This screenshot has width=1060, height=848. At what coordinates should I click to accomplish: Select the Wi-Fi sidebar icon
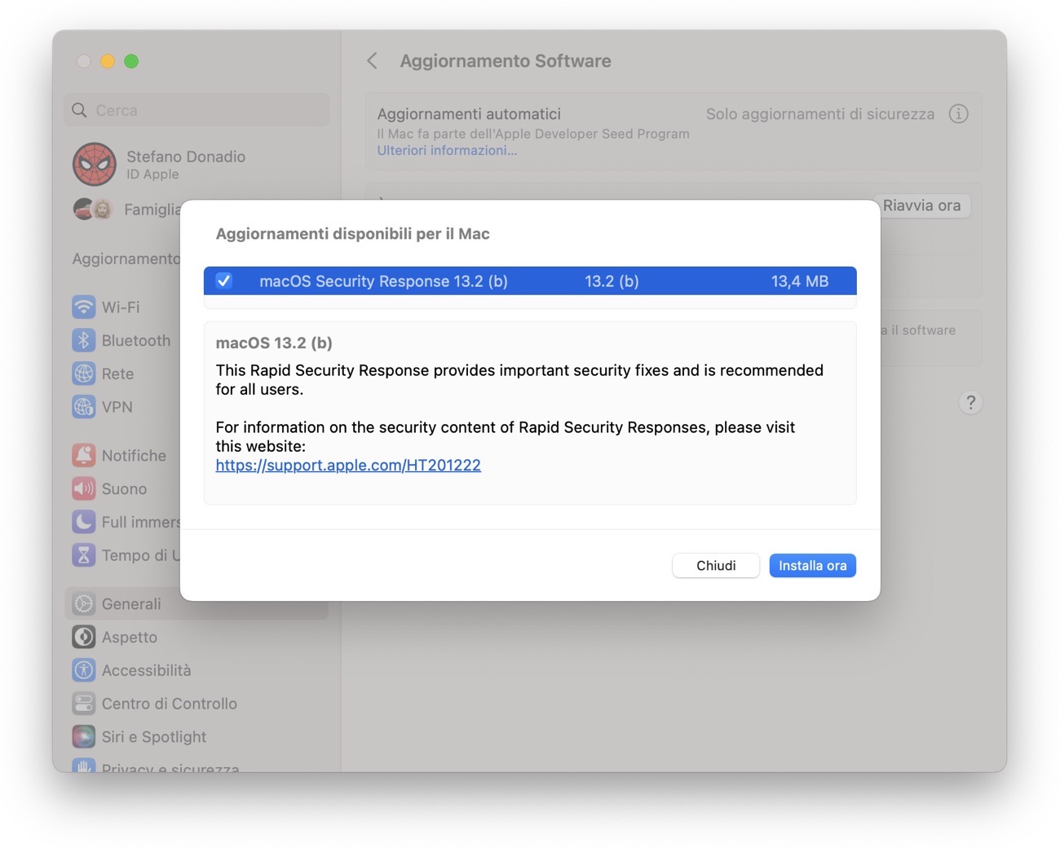coord(84,307)
